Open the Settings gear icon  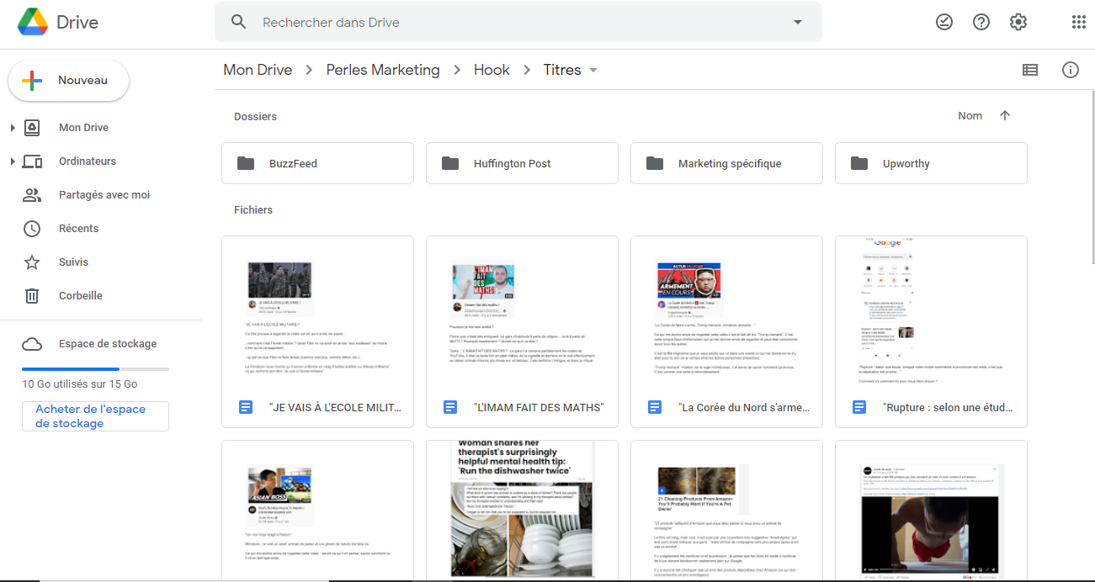point(1018,23)
